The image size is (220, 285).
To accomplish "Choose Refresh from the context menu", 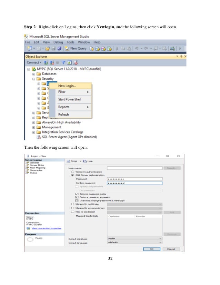I will tap(70, 115).
